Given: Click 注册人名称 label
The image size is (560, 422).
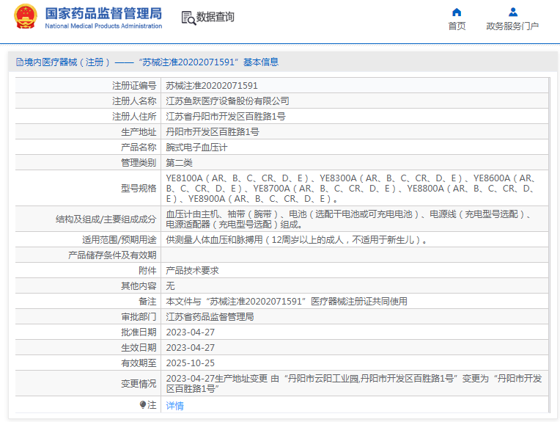Looking at the screenshot, I should 134,101.
